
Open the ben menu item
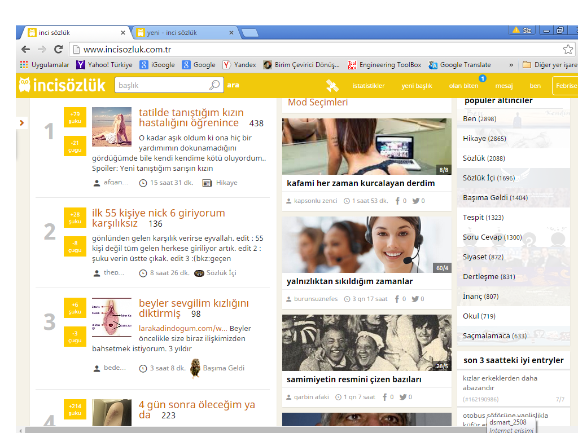click(535, 86)
